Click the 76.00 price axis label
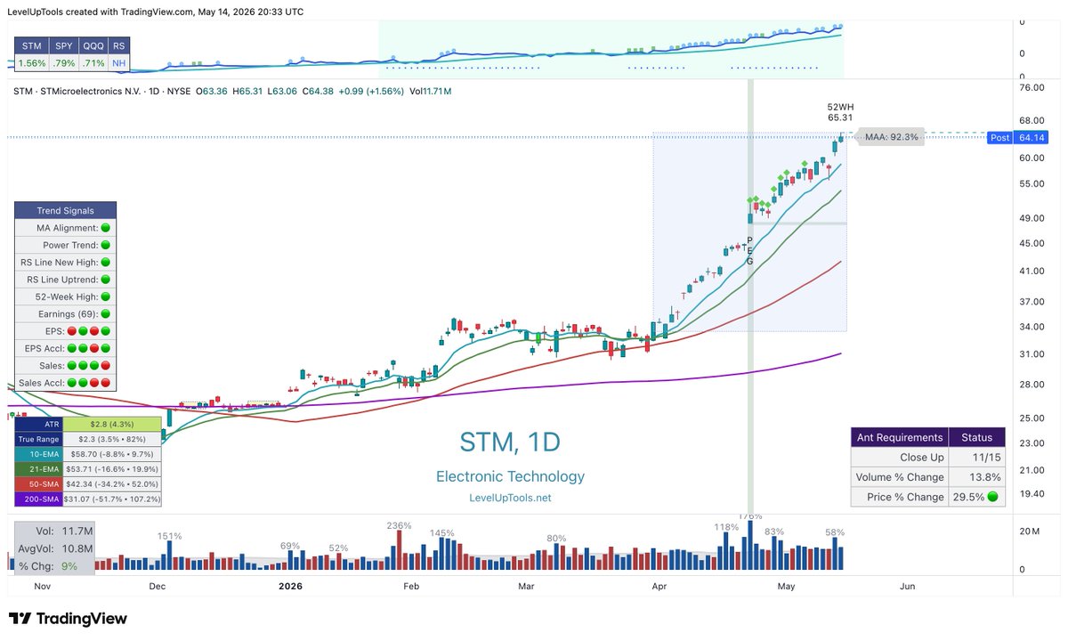Viewport: 1068px width, 641px height. [1031, 87]
